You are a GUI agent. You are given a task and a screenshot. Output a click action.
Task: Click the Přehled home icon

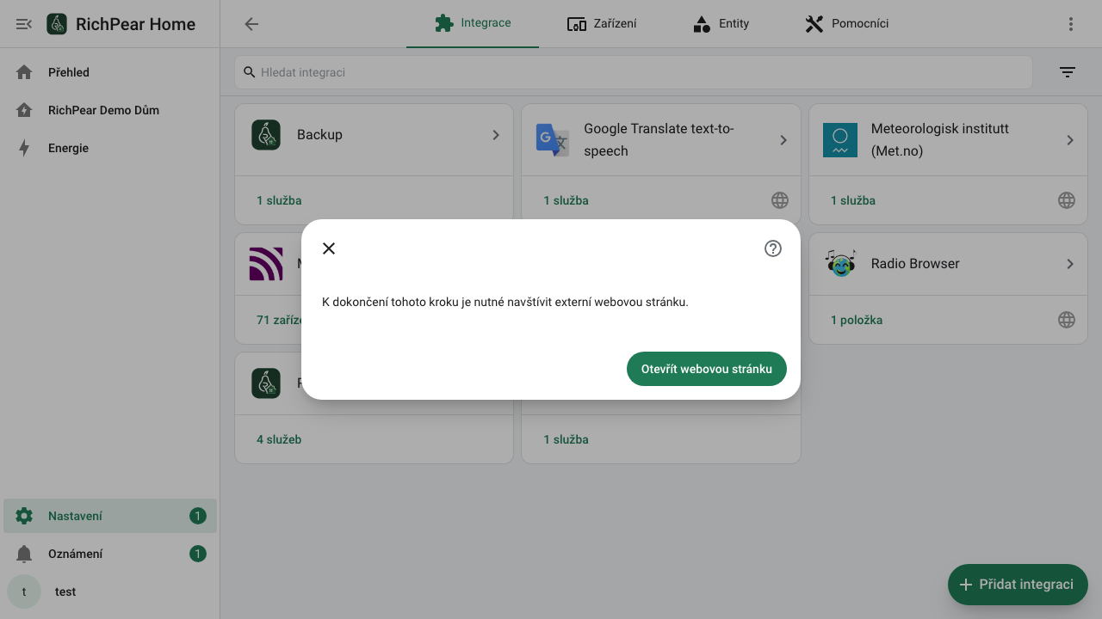click(24, 72)
